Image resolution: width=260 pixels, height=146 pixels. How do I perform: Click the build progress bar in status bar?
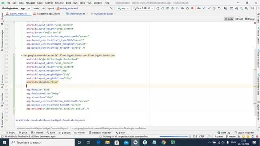[x=173, y=137]
